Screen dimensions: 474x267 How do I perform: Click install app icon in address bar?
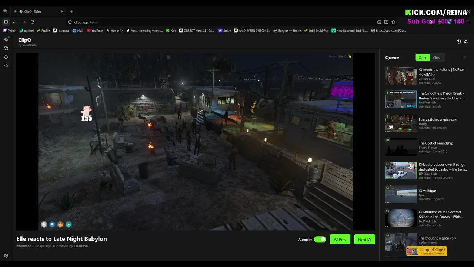click(x=386, y=22)
